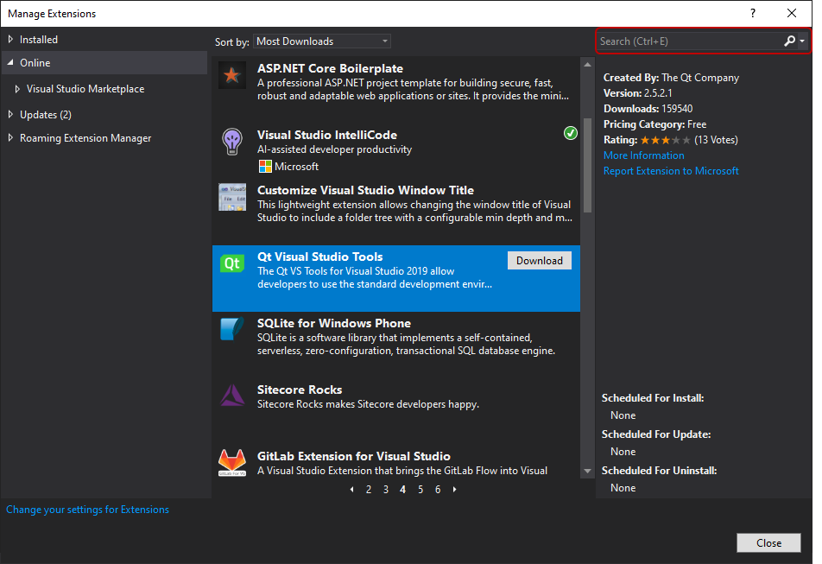The width and height of the screenshot is (822, 564).
Task: Click the purple Sitecore Rocks icon
Action: pyautogui.click(x=231, y=396)
